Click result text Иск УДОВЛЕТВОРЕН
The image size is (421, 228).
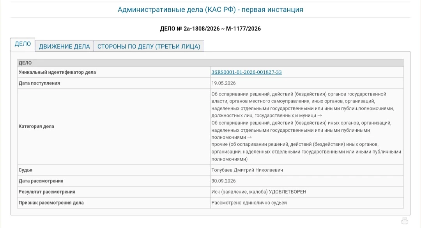258,192
